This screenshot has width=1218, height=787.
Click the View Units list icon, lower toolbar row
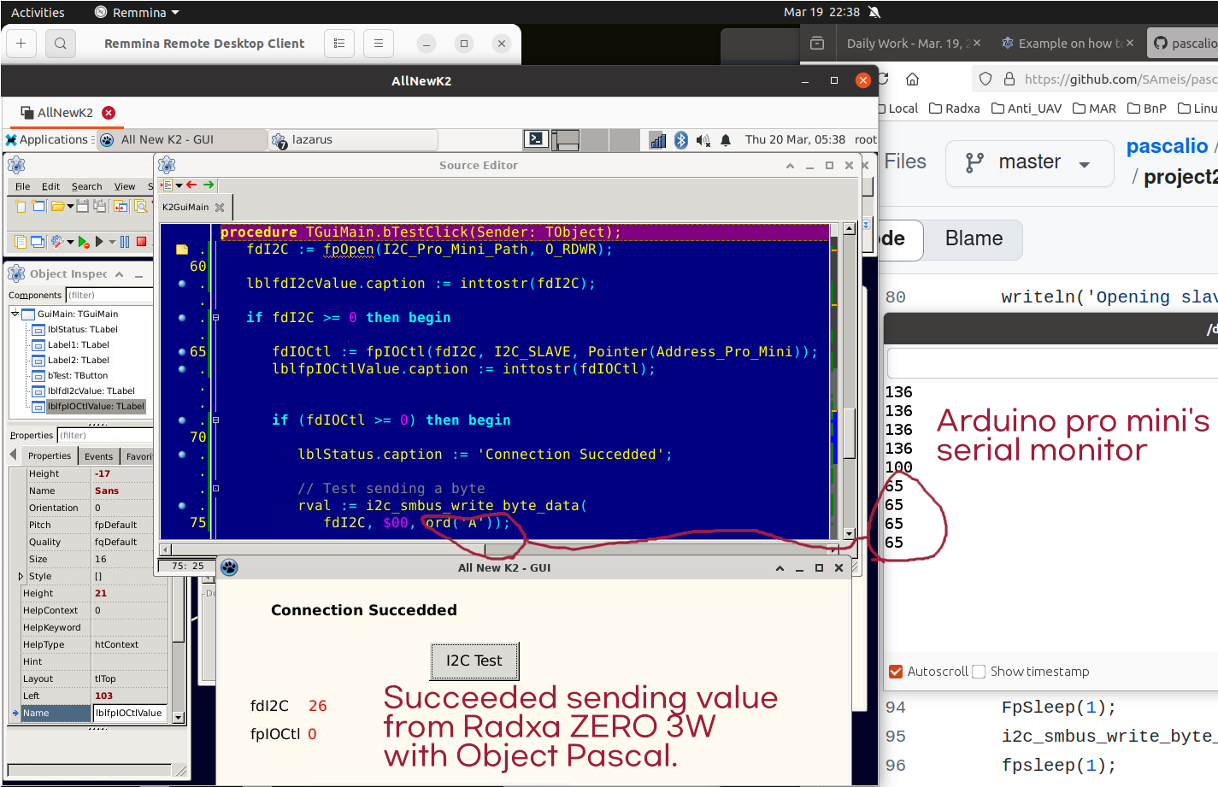click(21, 242)
